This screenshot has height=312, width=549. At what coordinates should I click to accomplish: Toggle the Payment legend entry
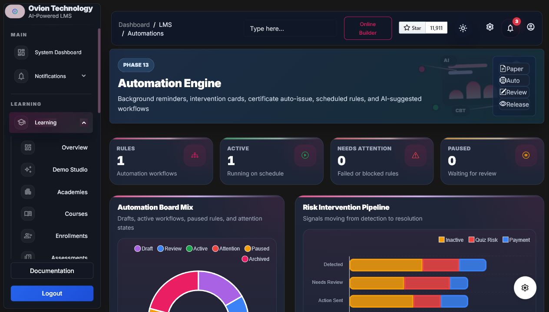(516, 240)
